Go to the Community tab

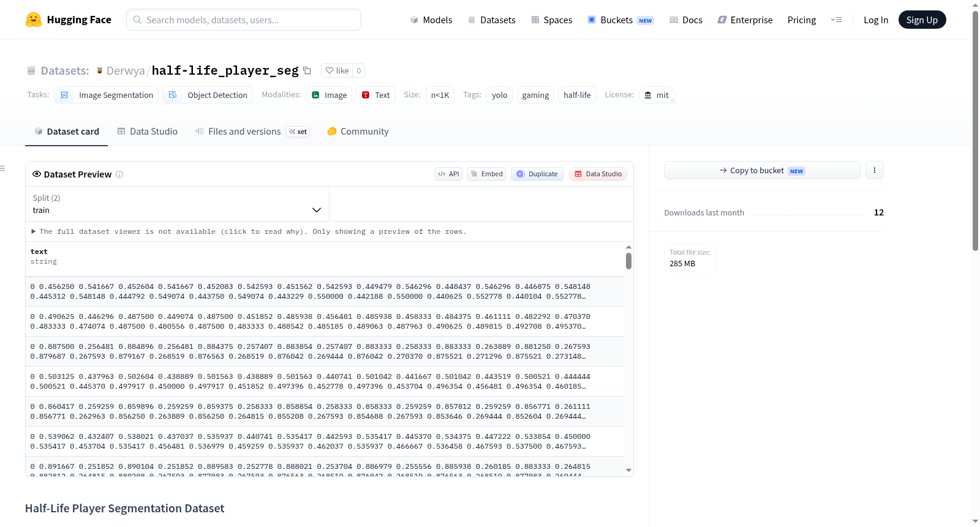pos(358,132)
